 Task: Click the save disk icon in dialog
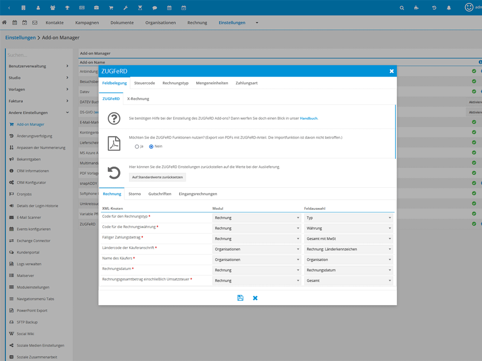pyautogui.click(x=240, y=298)
